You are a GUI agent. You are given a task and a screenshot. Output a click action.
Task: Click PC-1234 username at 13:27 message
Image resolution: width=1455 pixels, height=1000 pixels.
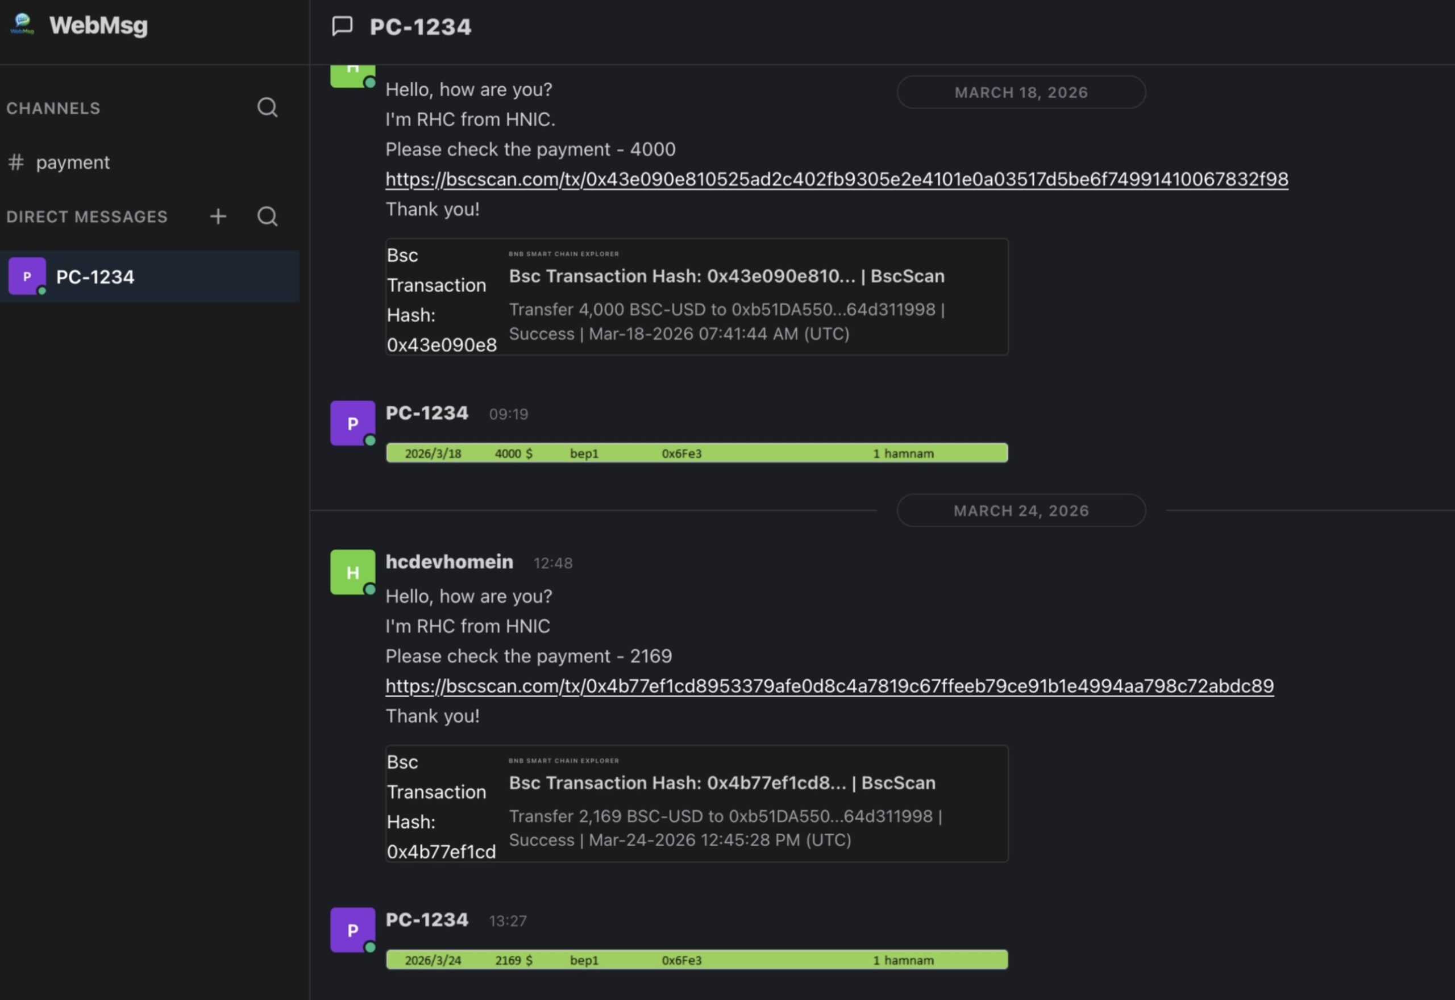click(426, 920)
